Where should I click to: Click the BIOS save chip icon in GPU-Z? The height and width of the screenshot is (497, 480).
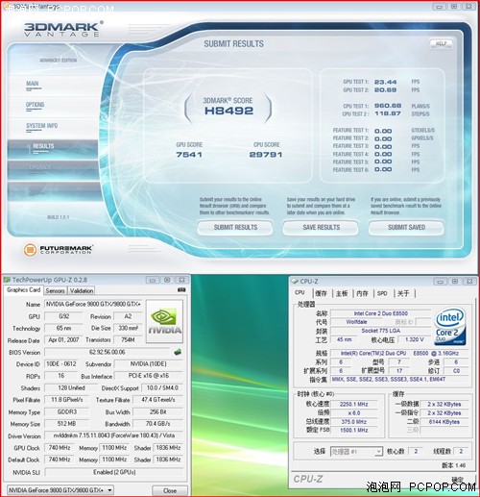(178, 352)
